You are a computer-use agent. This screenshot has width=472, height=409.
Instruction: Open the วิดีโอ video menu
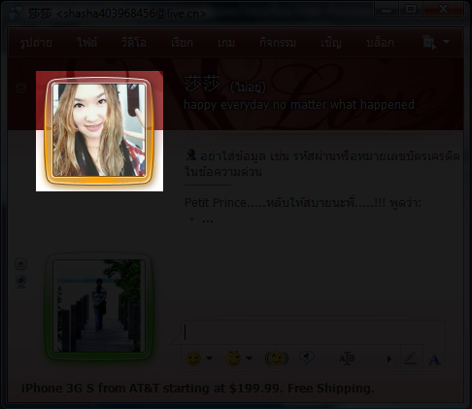coord(134,42)
